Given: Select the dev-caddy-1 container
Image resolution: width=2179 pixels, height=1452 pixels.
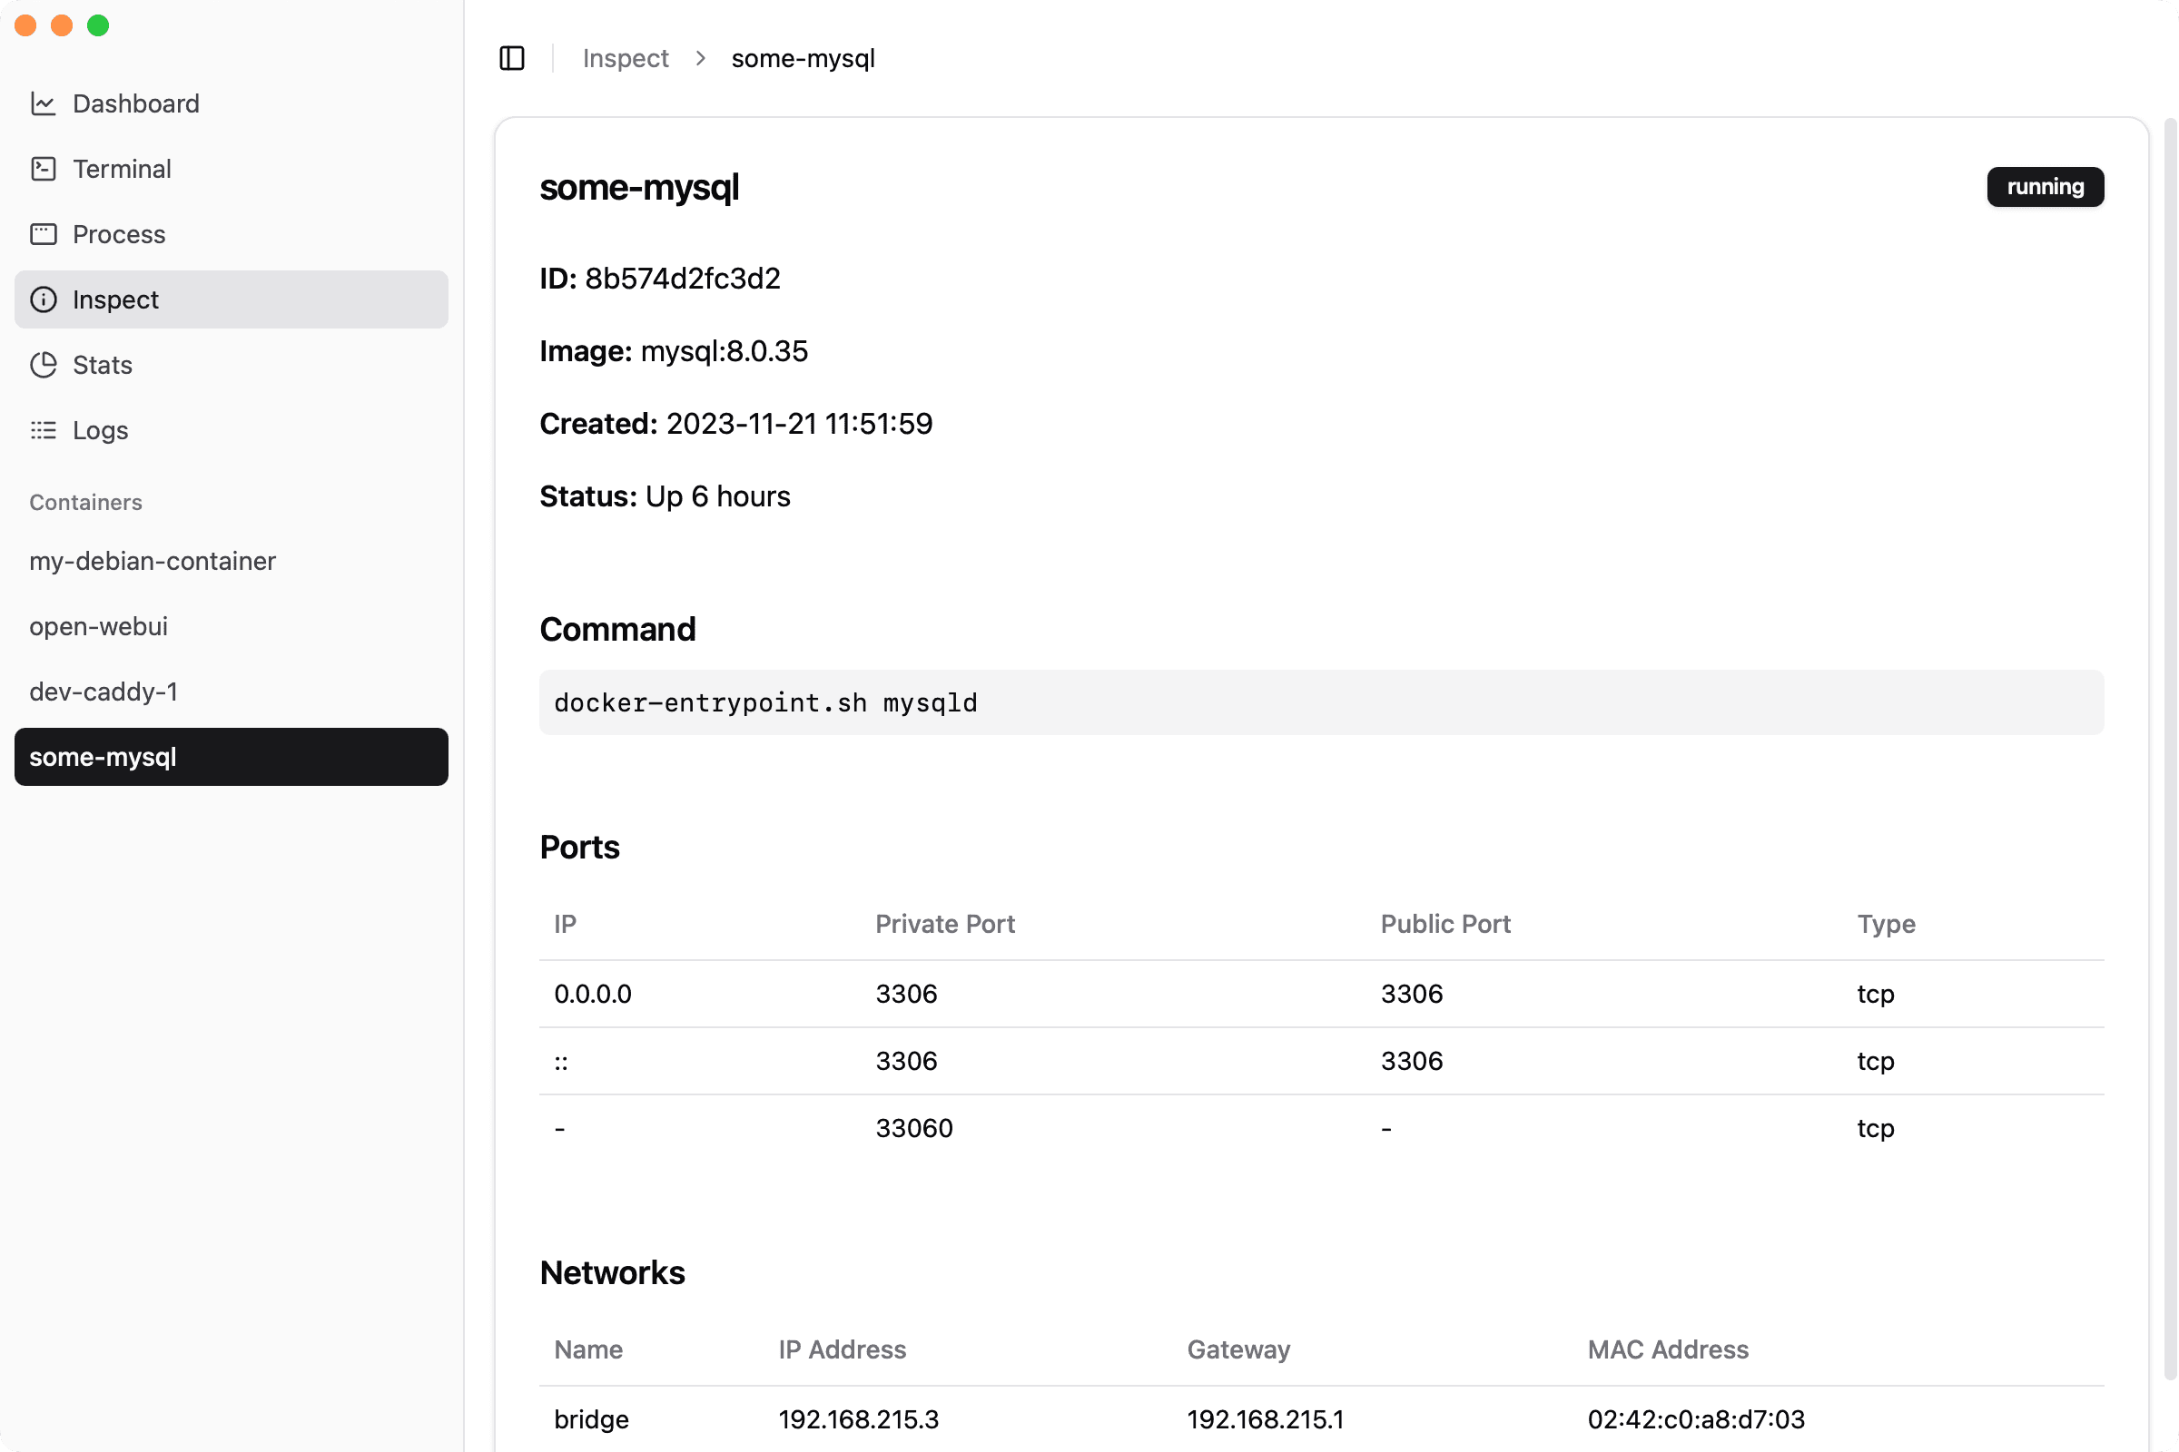Looking at the screenshot, I should coord(232,692).
